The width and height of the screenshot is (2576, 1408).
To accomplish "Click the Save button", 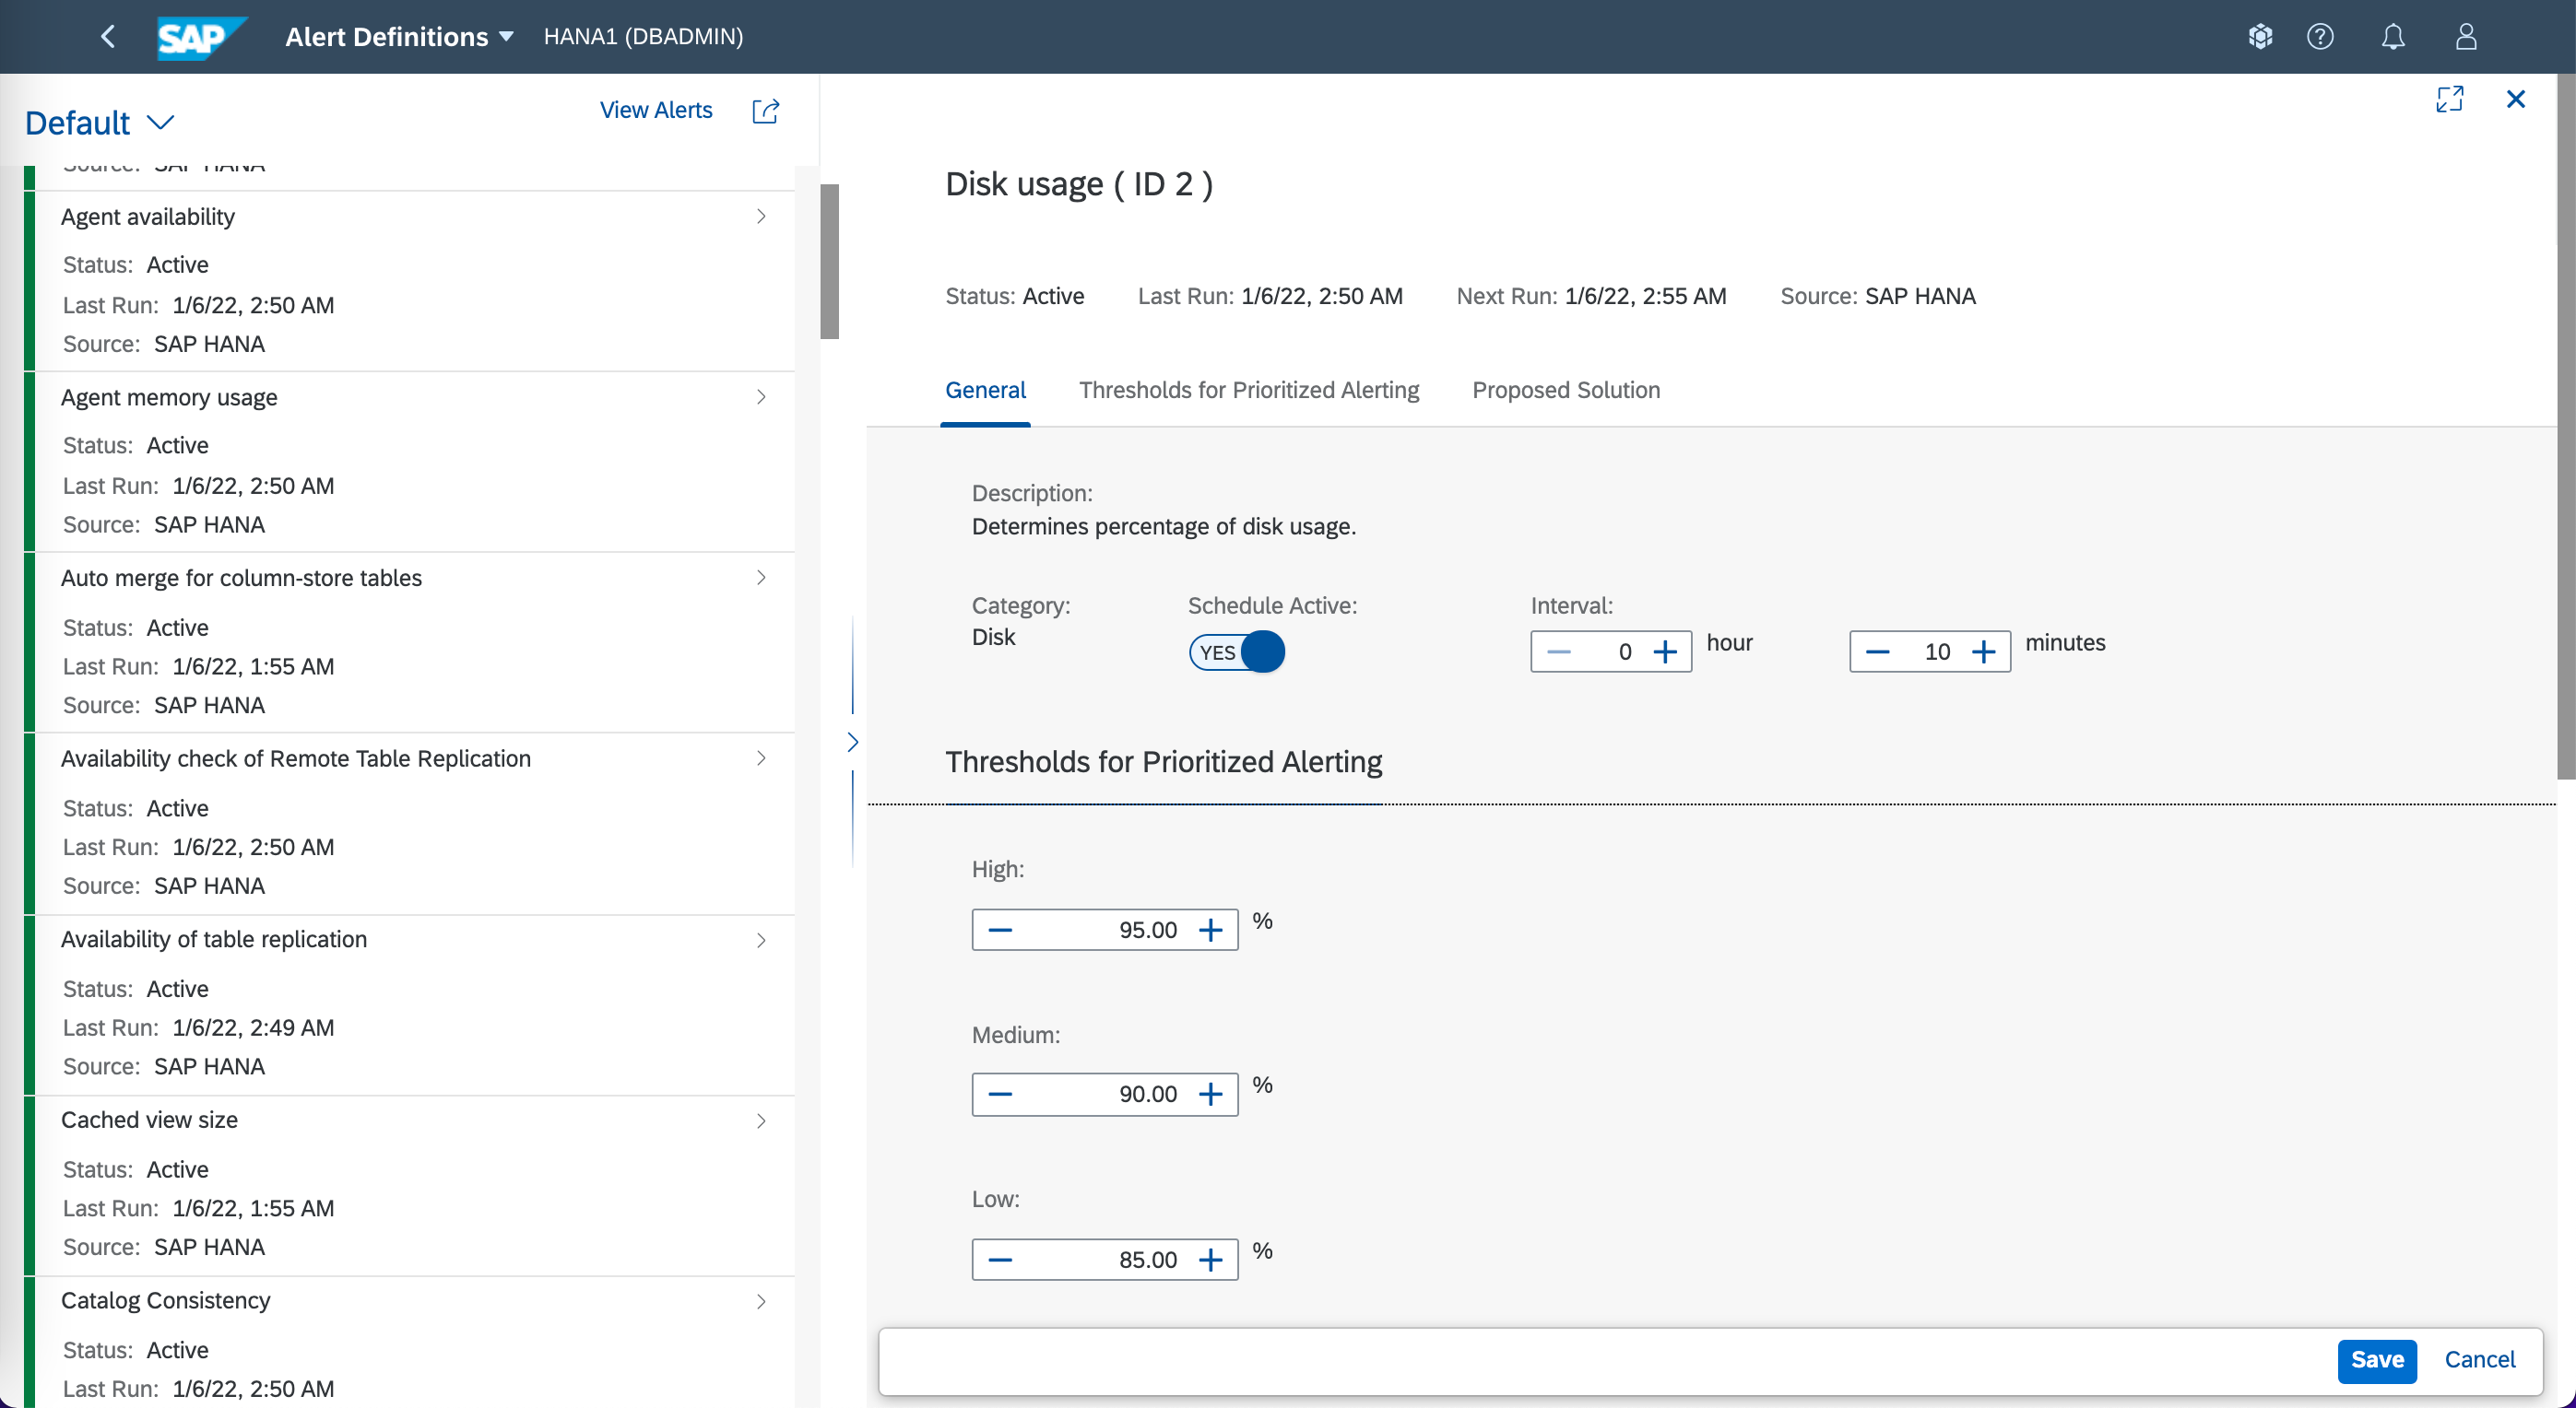I will (2376, 1360).
